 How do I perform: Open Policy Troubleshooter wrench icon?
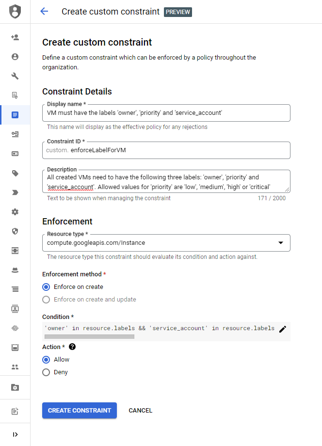(15, 76)
